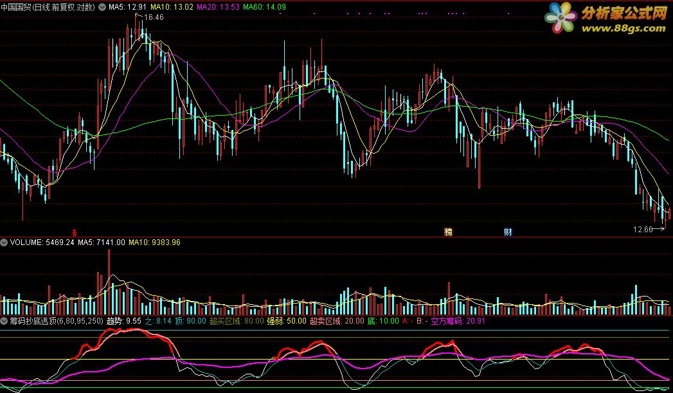Click the 12.66 low price label

[x=643, y=230]
